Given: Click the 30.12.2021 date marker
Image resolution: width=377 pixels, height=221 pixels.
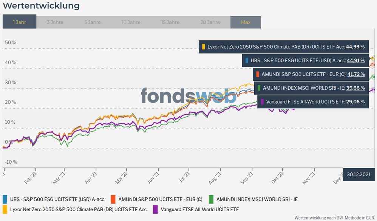Looking at the screenshot, I should click(358, 175).
